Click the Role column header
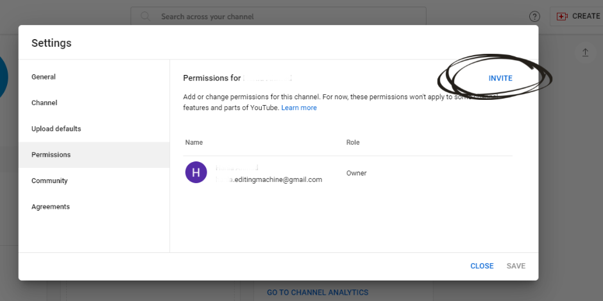 click(353, 142)
